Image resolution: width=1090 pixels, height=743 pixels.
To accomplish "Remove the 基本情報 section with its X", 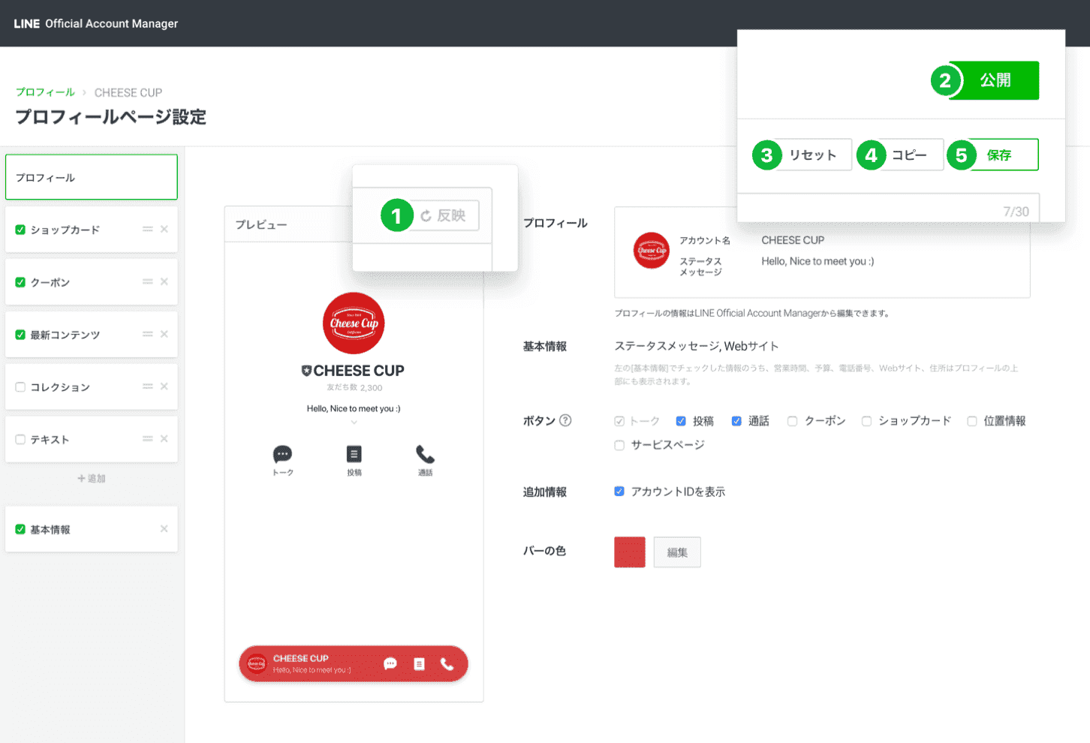I will pyautogui.click(x=164, y=528).
